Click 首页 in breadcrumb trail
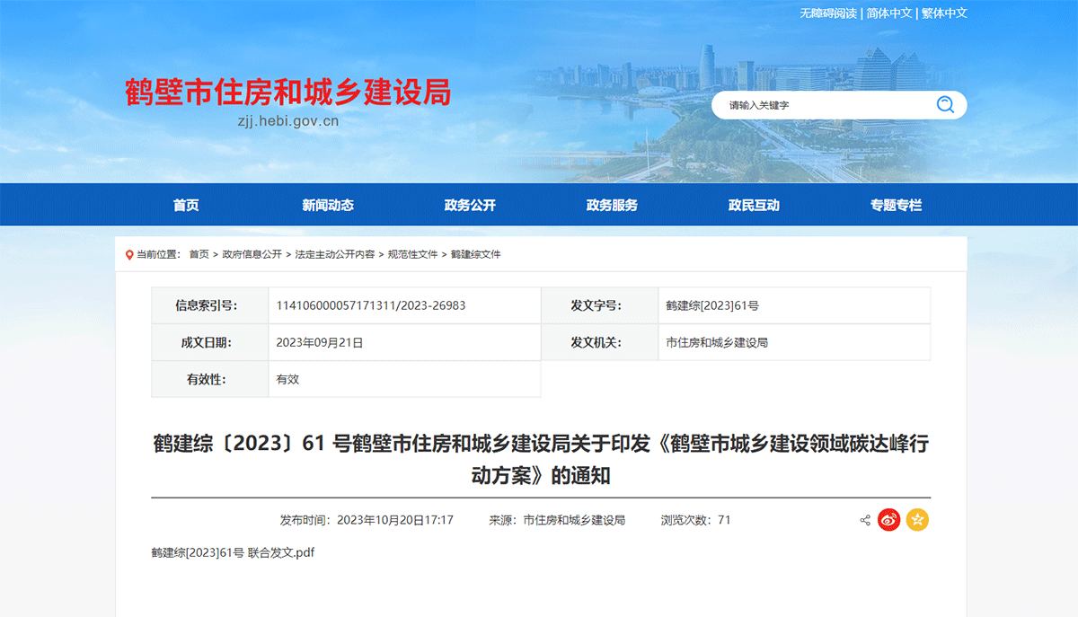 [x=199, y=255]
